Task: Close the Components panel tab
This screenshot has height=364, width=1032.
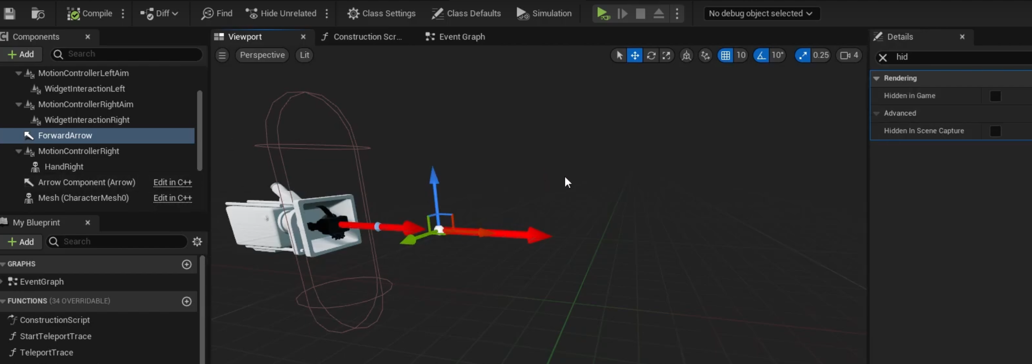Action: [x=87, y=37]
